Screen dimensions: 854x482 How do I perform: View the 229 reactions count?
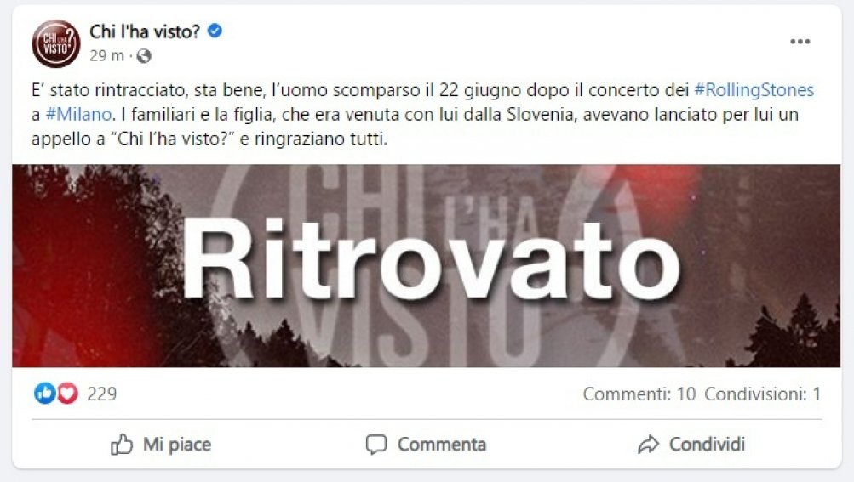tap(102, 394)
